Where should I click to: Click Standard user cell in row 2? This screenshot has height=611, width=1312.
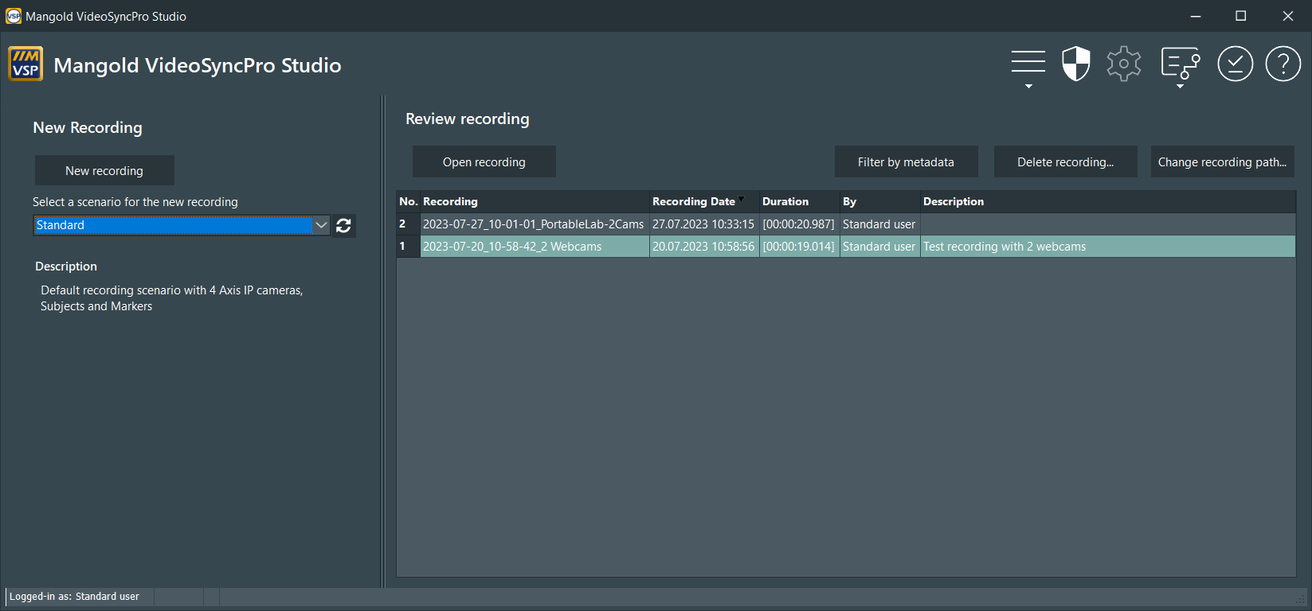click(879, 224)
